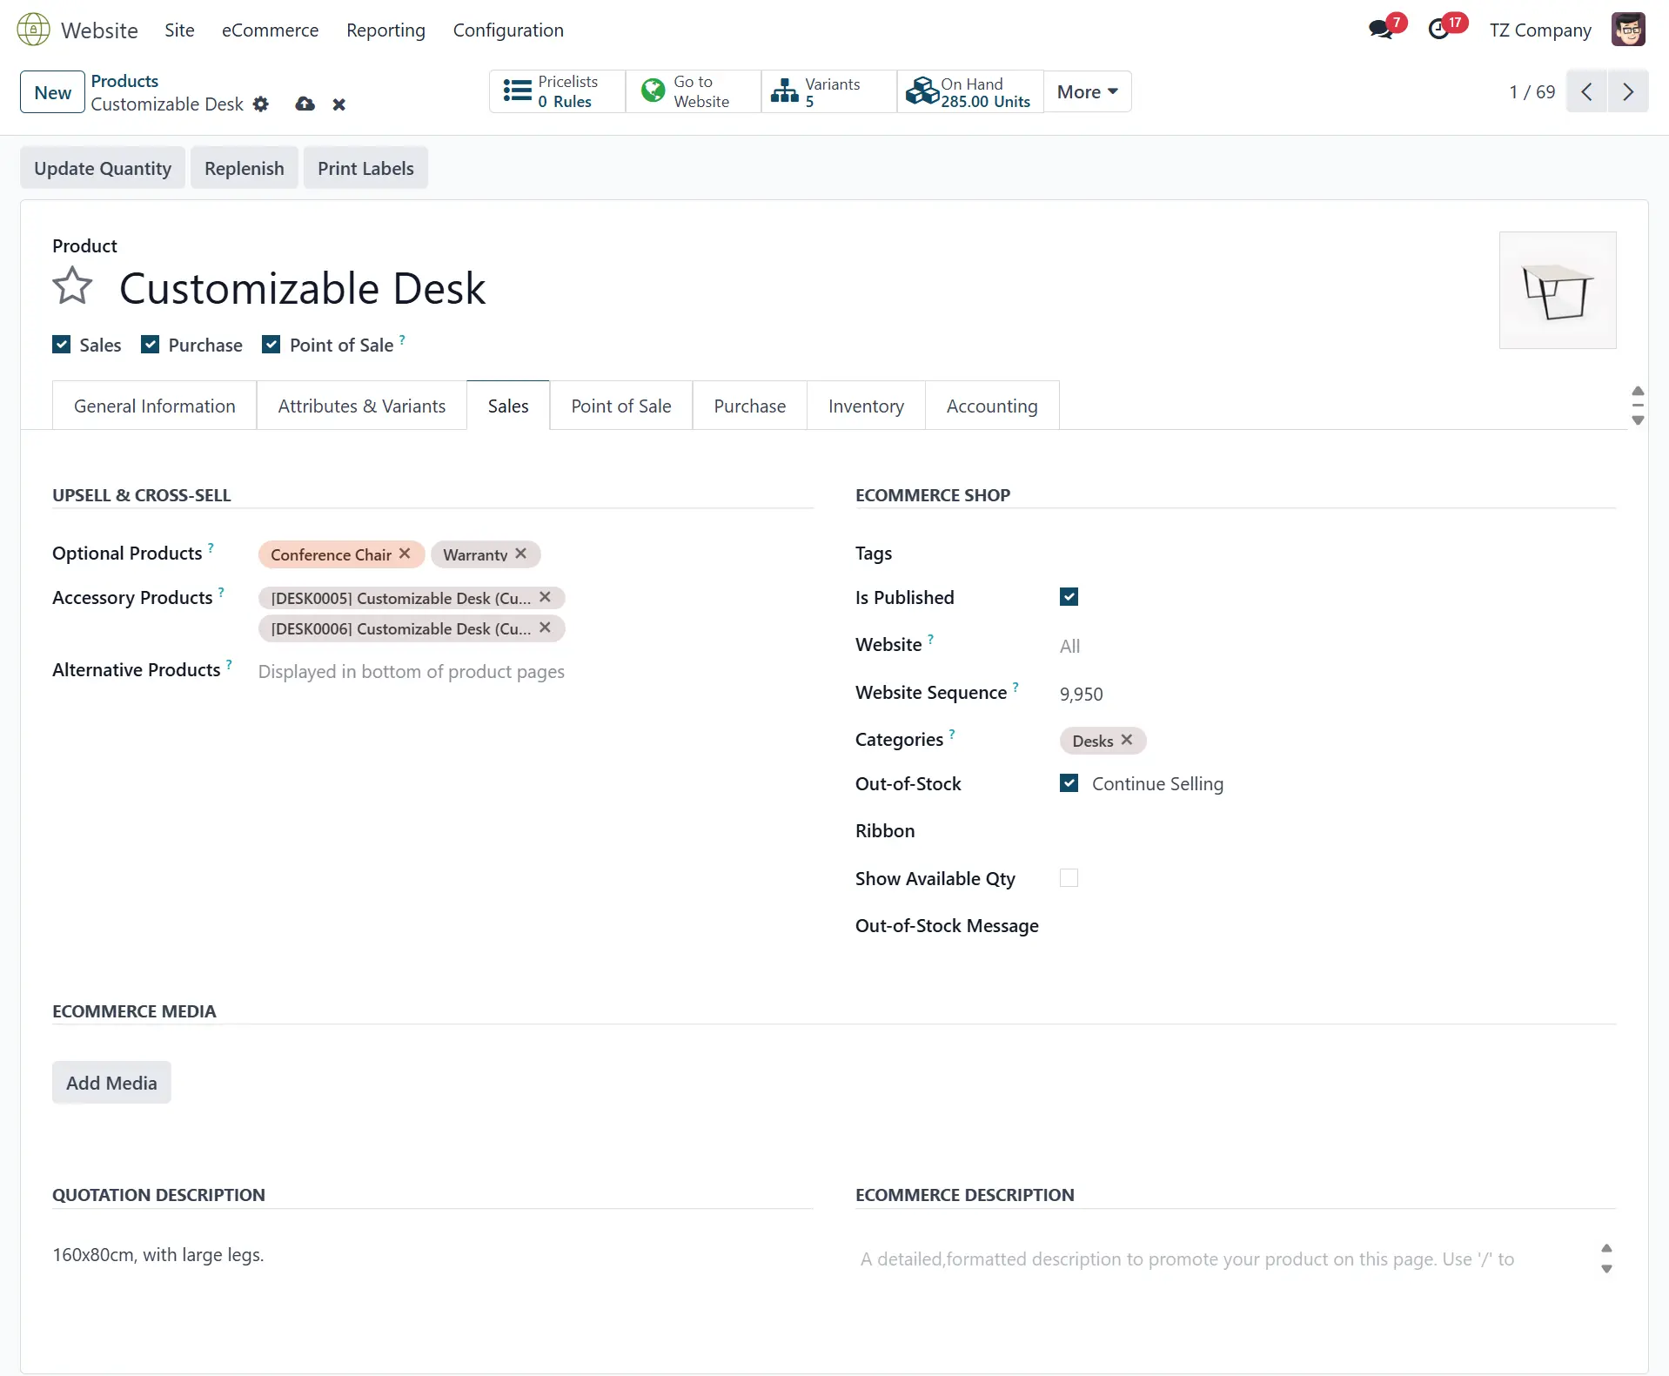Remove the Conference Chair tag
This screenshot has width=1669, height=1376.
[x=405, y=554]
